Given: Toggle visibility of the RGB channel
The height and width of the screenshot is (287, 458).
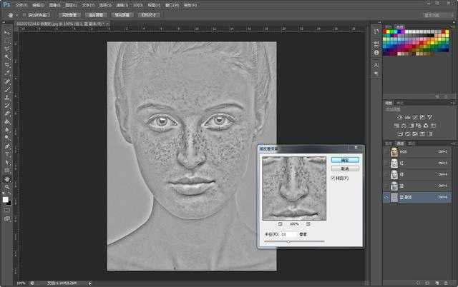Looking at the screenshot, I should coord(386,151).
